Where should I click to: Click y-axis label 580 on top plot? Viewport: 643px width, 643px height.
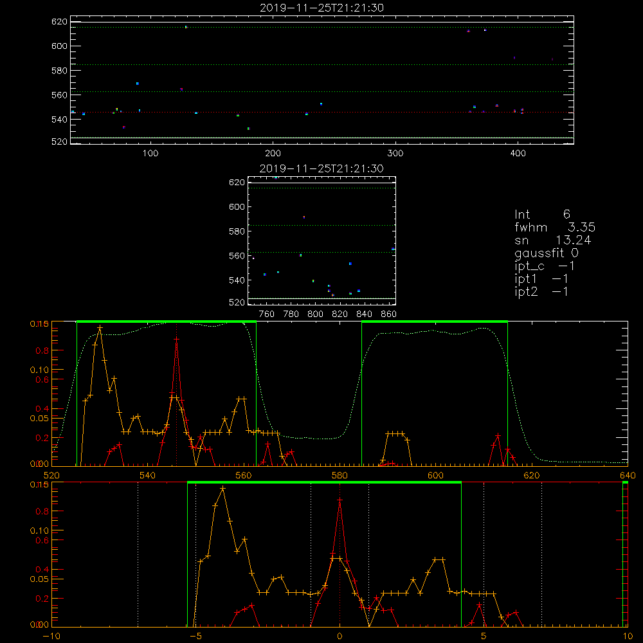[59, 71]
